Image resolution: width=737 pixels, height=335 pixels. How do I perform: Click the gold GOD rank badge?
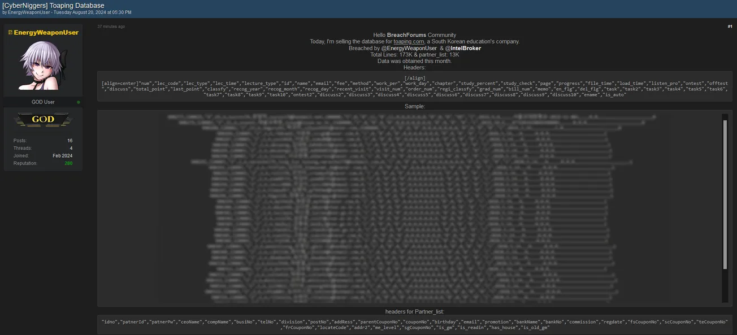43,119
